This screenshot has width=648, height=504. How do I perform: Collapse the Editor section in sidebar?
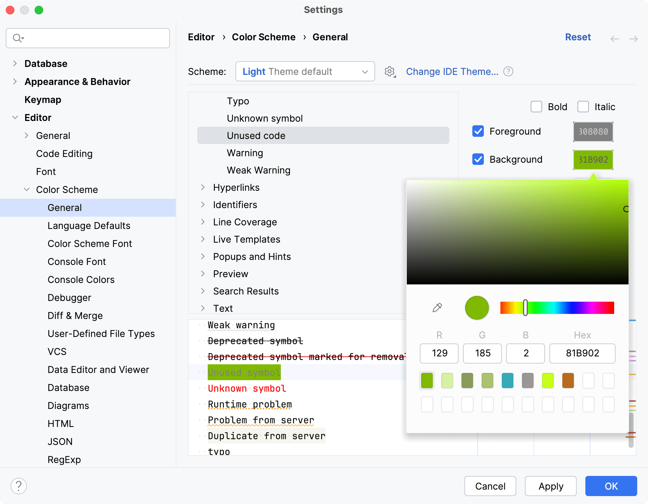15,117
